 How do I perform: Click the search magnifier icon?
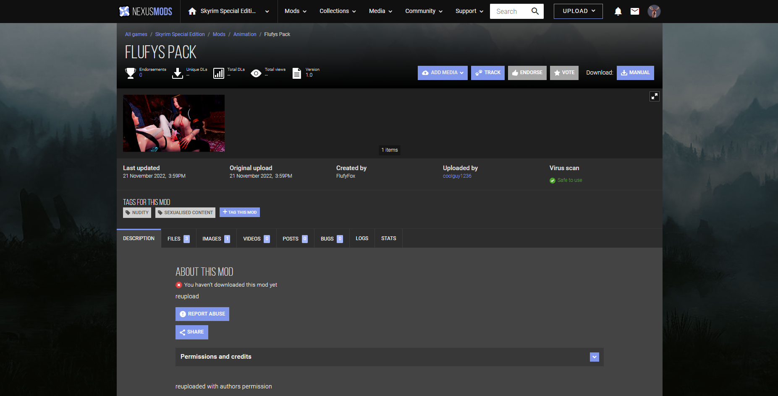coord(535,11)
